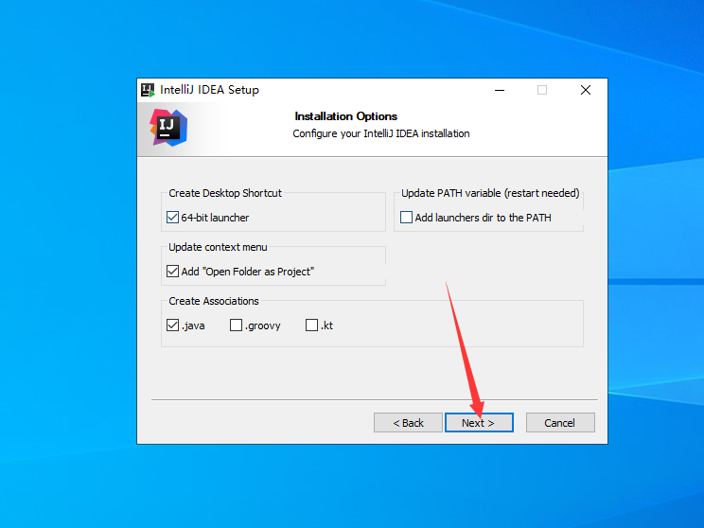
Task: Toggle Add "Open Folder as Project" checkbox
Action: 172,272
